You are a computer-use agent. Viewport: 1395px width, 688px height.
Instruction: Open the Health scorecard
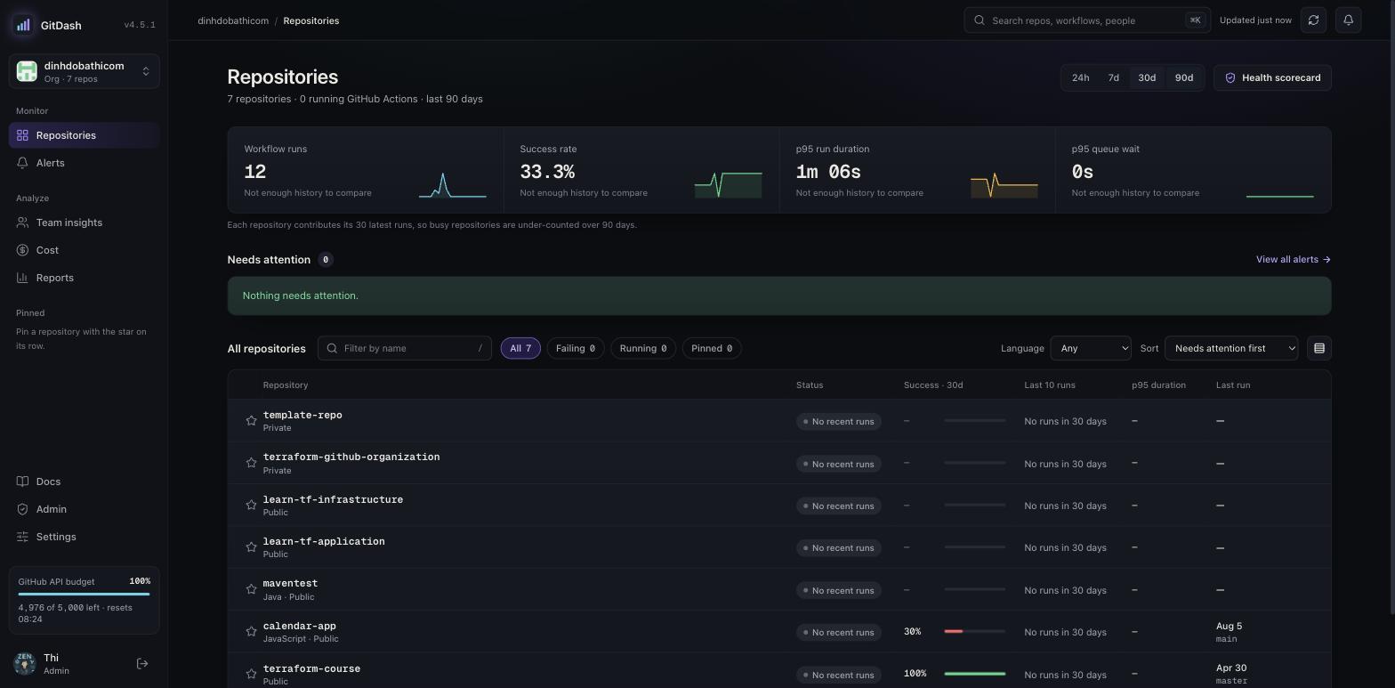[1272, 77]
